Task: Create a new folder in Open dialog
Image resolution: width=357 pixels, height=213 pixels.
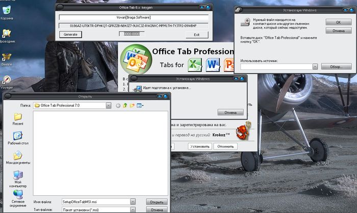Action: pyautogui.click(x=132, y=105)
